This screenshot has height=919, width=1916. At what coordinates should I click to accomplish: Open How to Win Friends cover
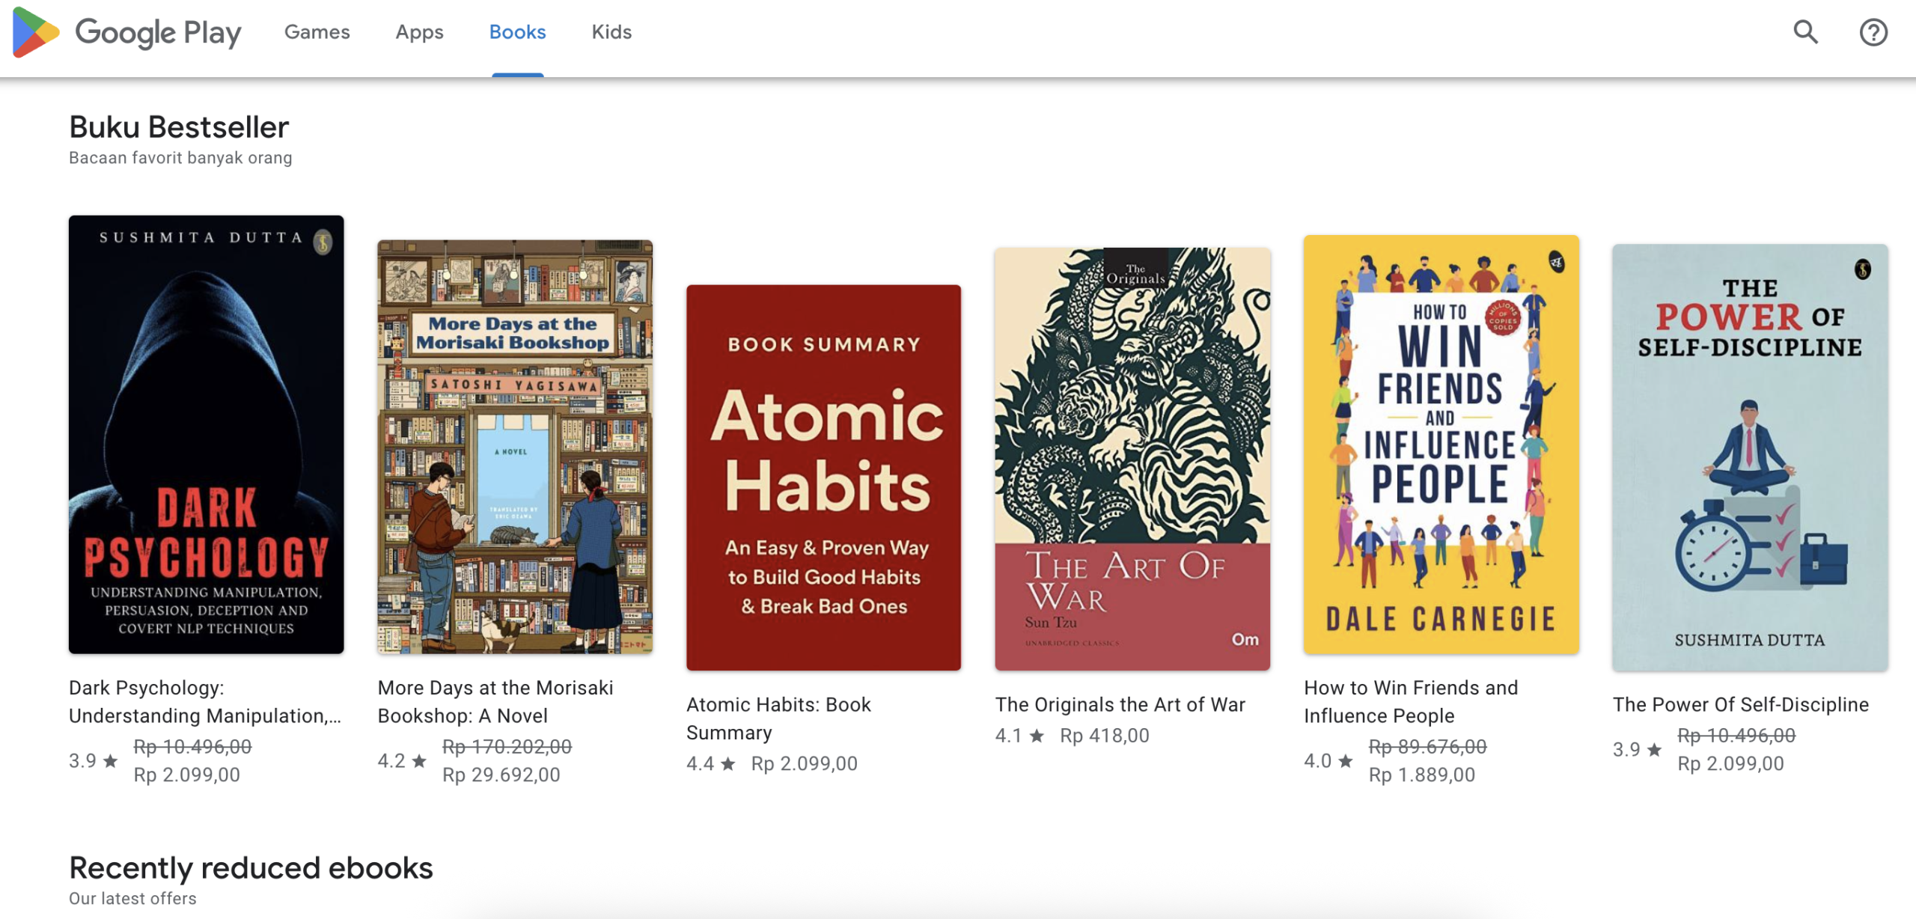click(1441, 445)
